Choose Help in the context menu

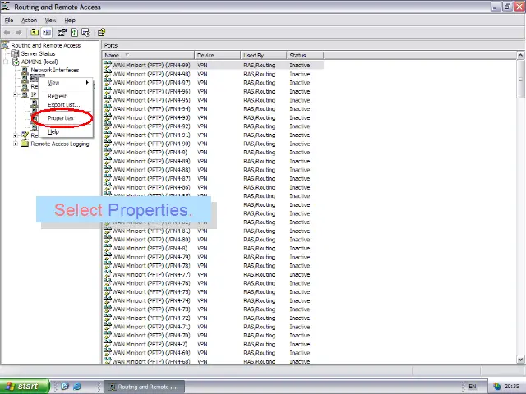(66, 131)
